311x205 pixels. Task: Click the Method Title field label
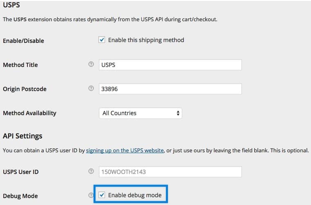click(20, 65)
